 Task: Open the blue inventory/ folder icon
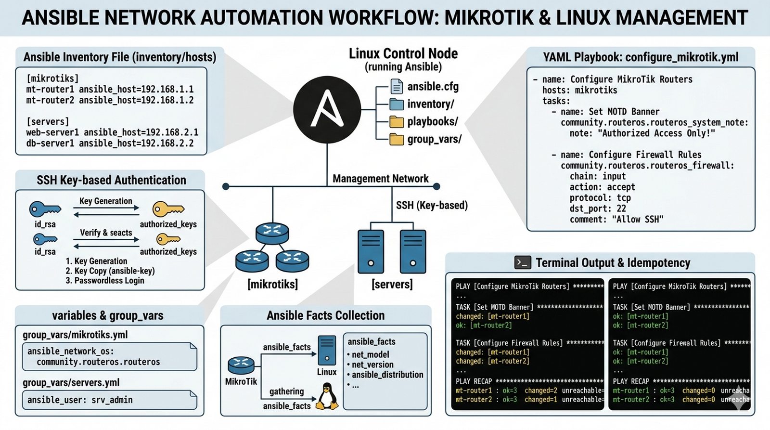click(397, 104)
